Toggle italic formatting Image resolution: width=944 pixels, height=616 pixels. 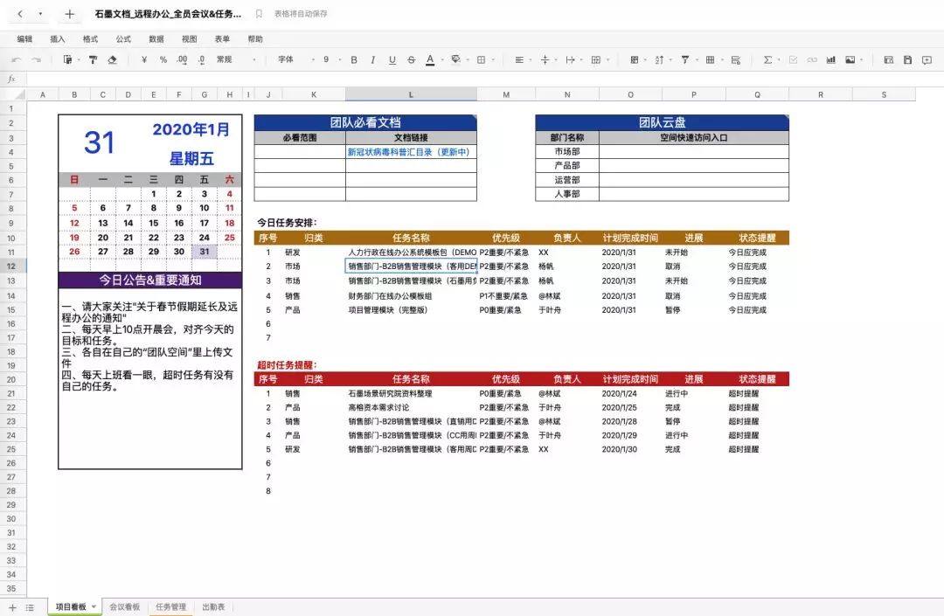pos(372,60)
